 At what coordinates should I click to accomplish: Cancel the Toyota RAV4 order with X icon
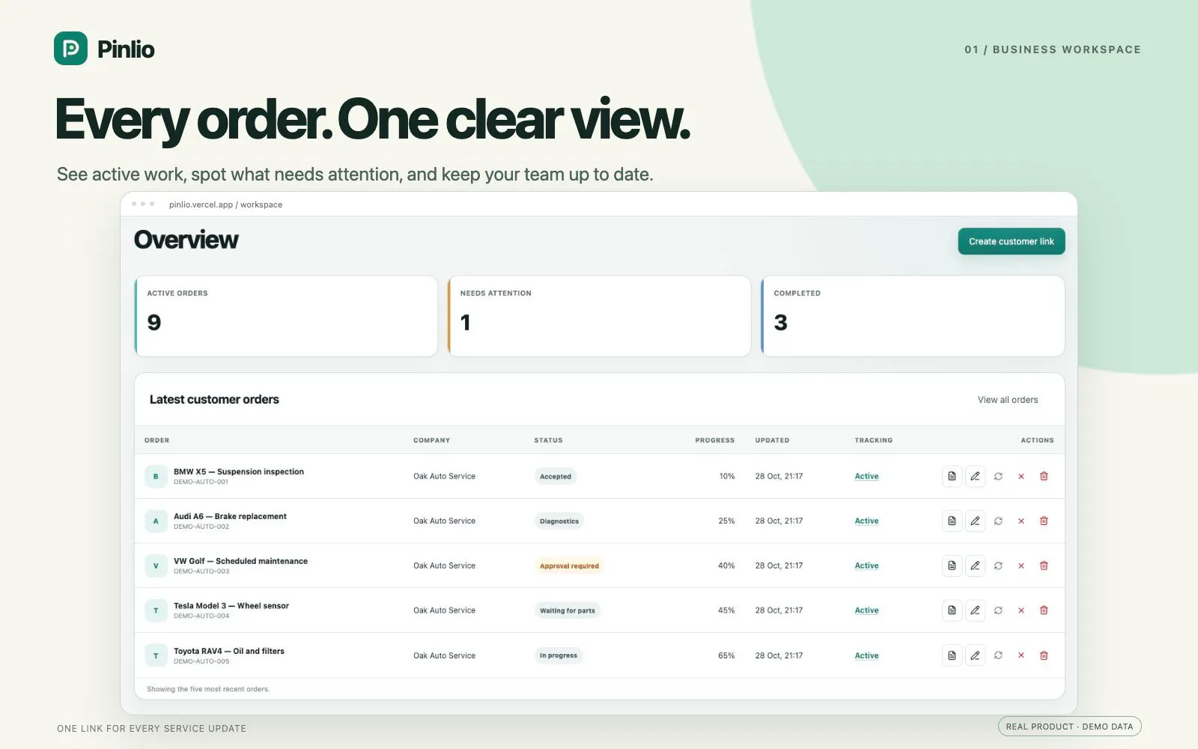pos(1021,655)
